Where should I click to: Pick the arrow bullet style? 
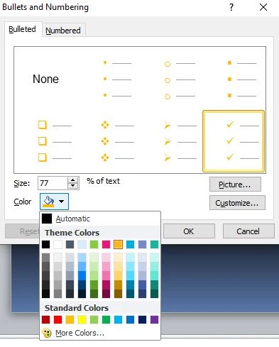point(180,141)
